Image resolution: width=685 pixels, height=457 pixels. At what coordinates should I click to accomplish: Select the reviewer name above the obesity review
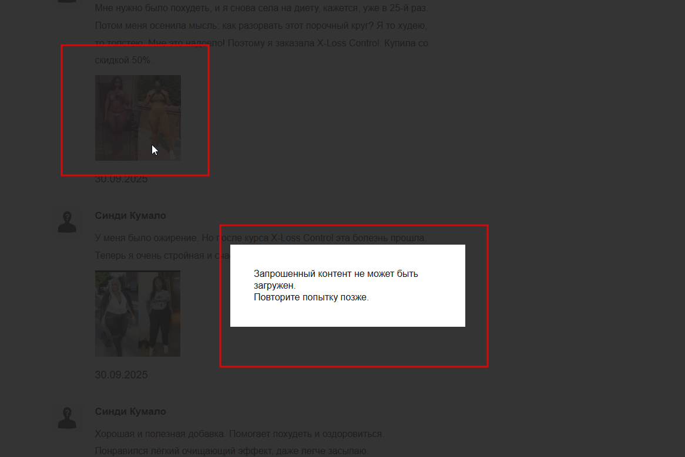tap(130, 215)
